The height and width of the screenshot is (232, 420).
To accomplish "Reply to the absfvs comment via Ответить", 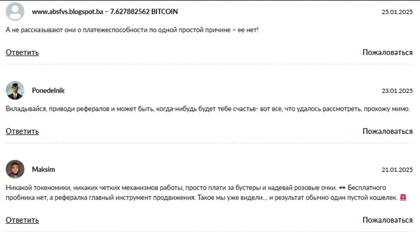I will pyautogui.click(x=22, y=53).
